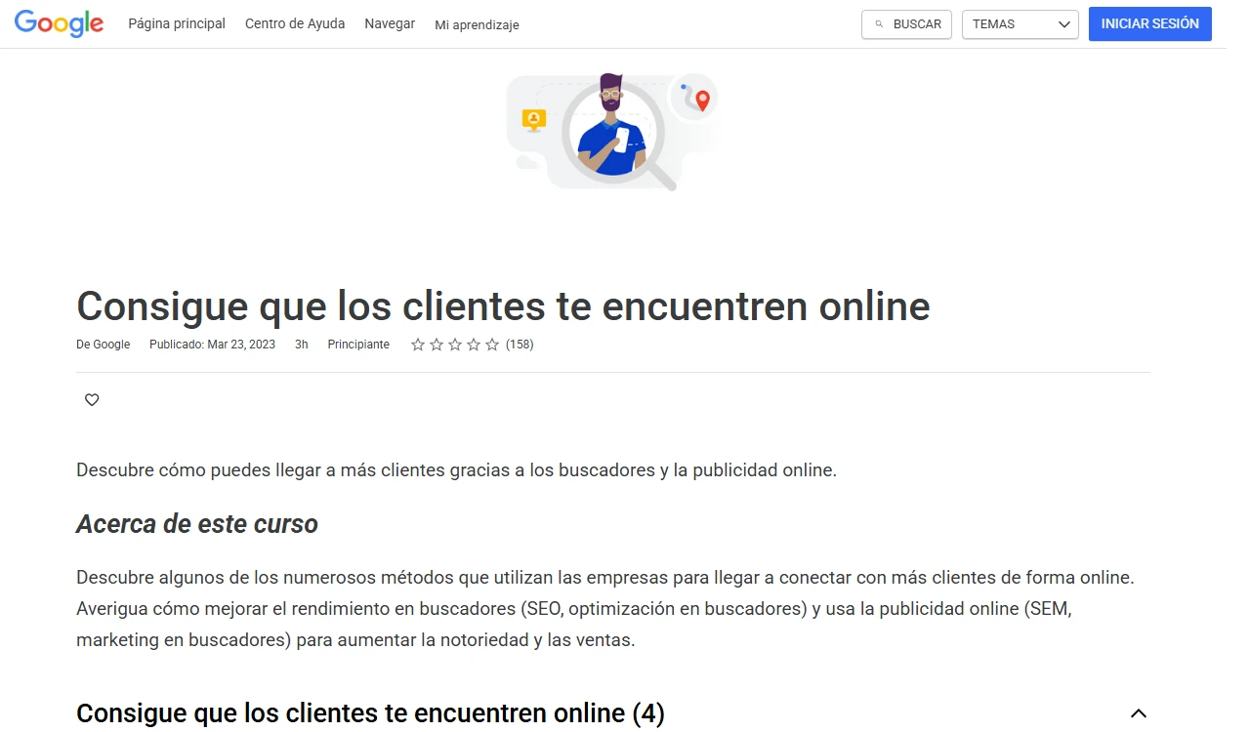Click the paragraph starting Descubre algunos de los
The height and width of the screenshot is (732, 1250).
click(605, 609)
